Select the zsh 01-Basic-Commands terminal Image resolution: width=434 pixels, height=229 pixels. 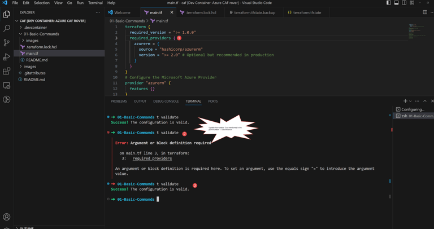[413, 116]
